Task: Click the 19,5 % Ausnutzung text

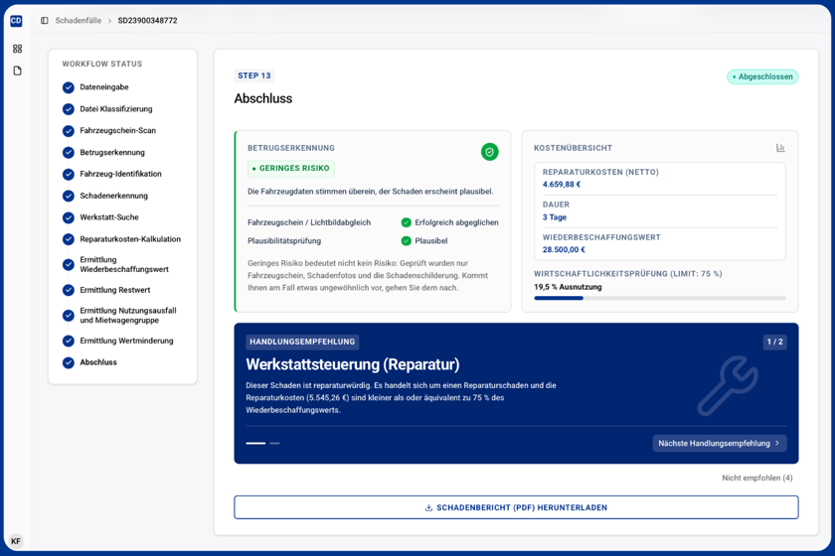Action: [x=568, y=287]
